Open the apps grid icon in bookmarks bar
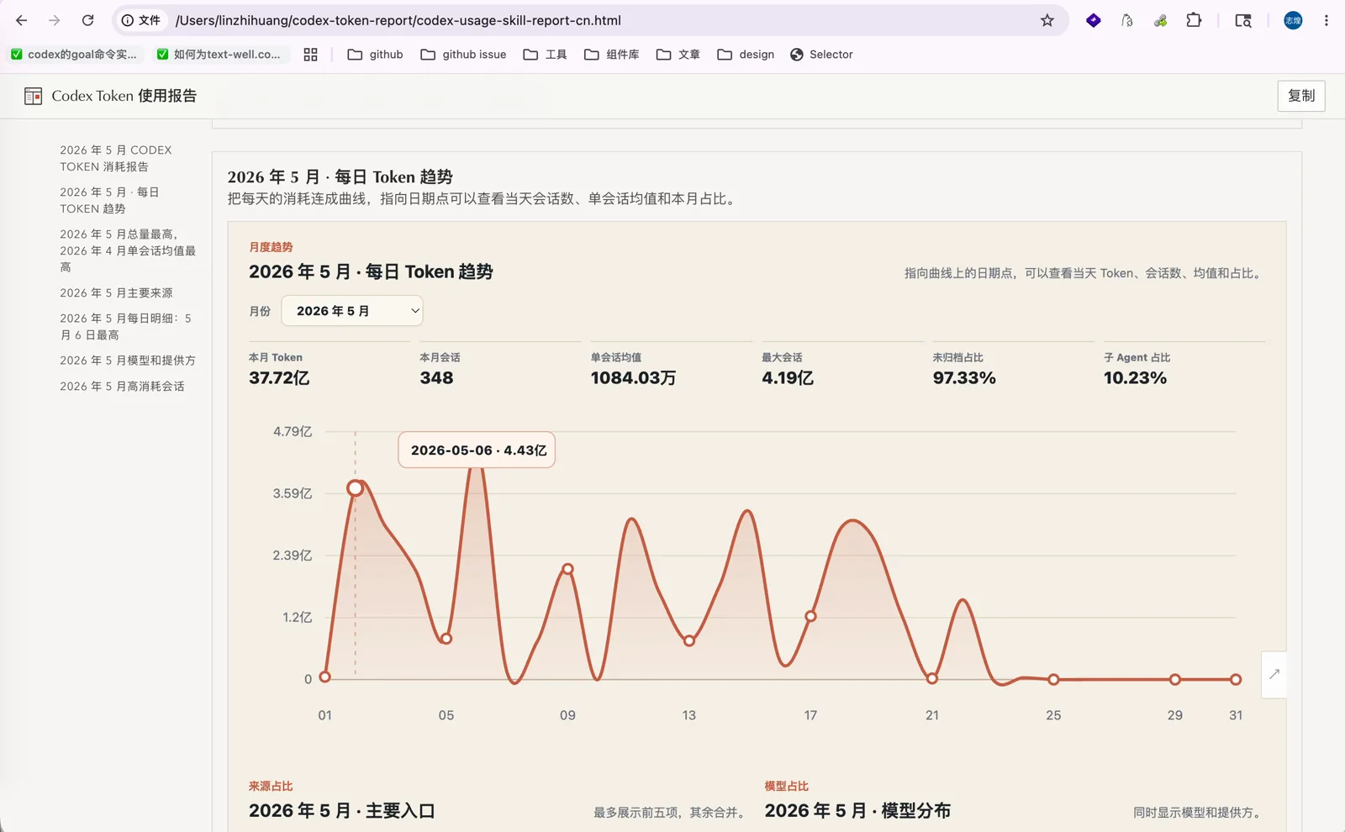Image resolution: width=1345 pixels, height=832 pixels. [x=310, y=55]
